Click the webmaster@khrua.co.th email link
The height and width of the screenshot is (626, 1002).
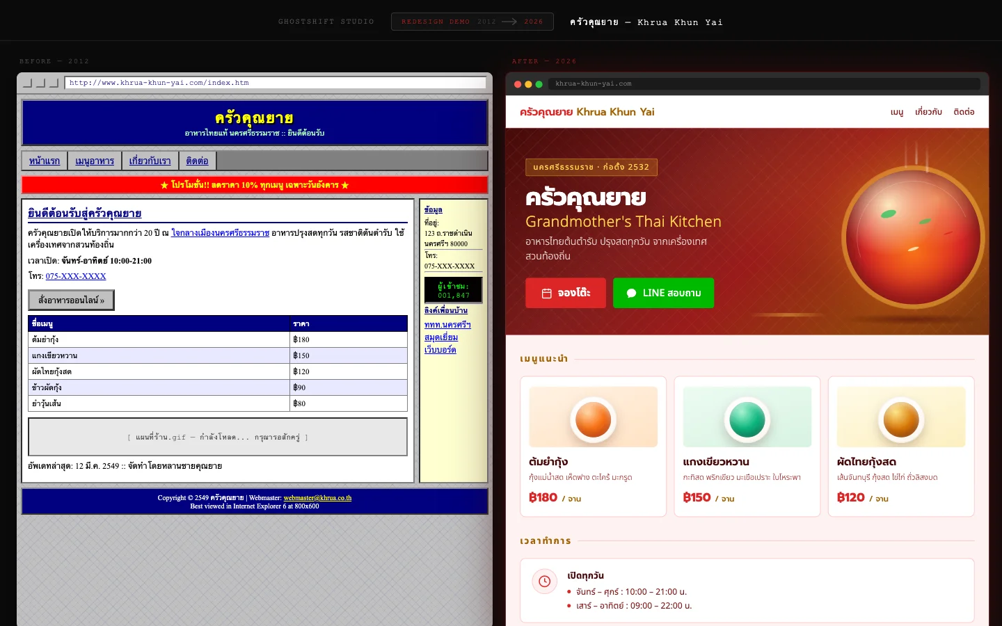317,498
